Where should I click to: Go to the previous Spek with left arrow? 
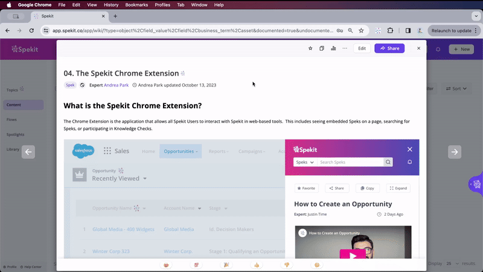(x=28, y=152)
